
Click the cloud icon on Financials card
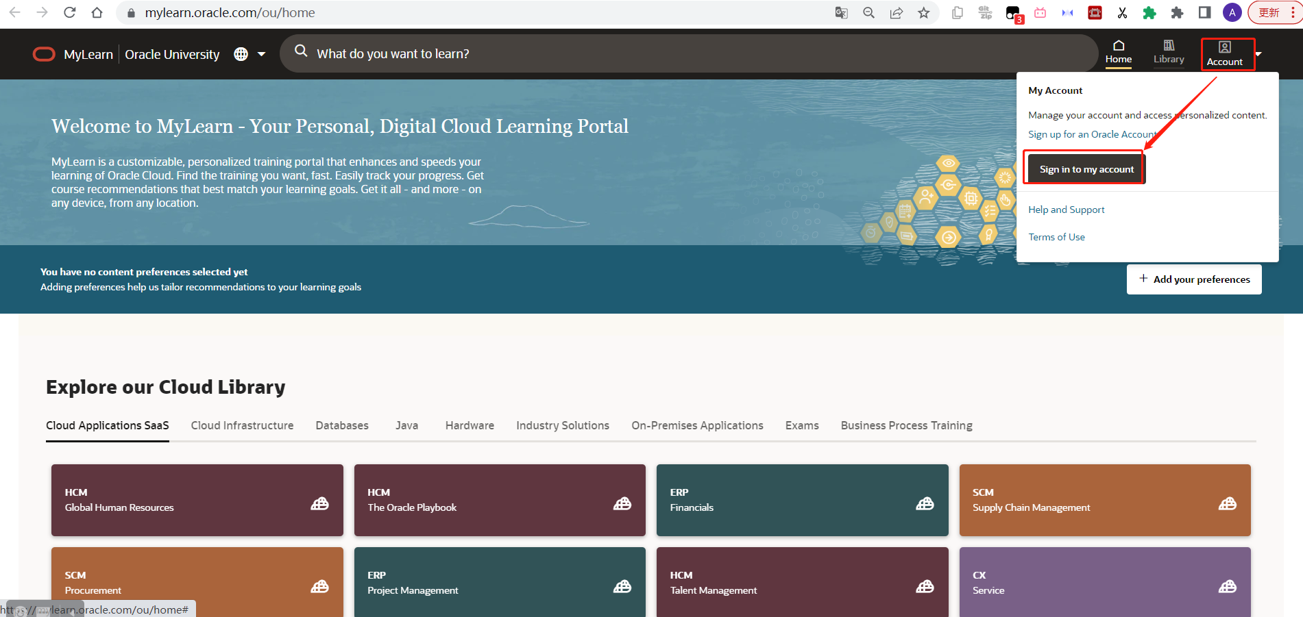click(925, 503)
